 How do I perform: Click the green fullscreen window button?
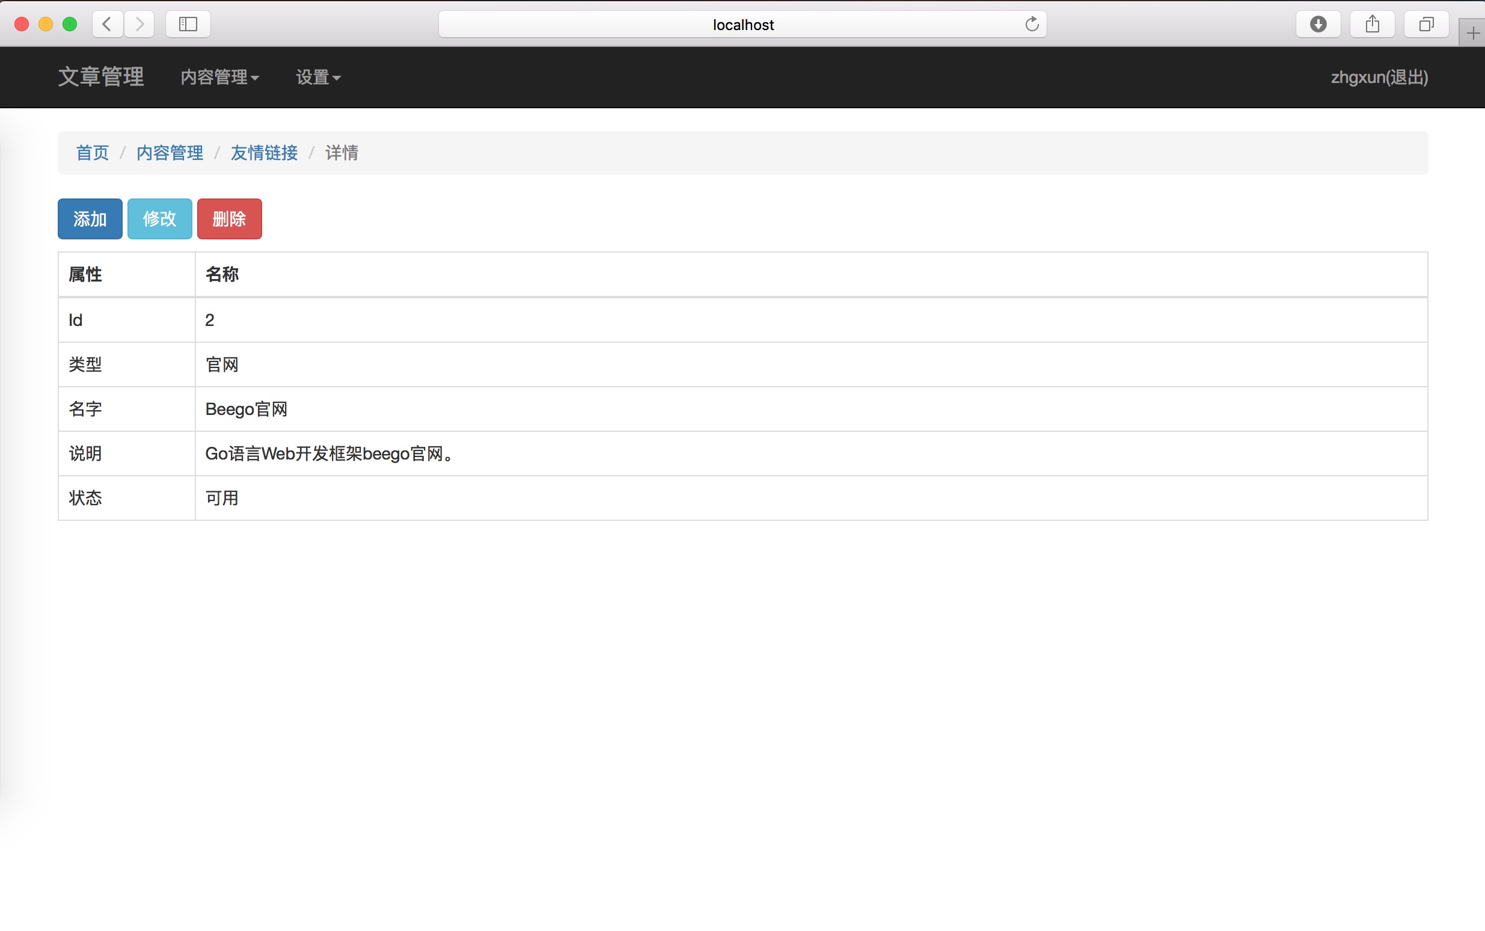point(70,24)
